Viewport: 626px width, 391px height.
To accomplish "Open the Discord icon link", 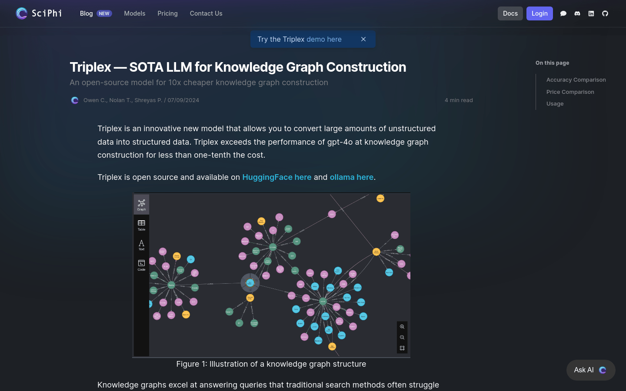I will point(577,13).
